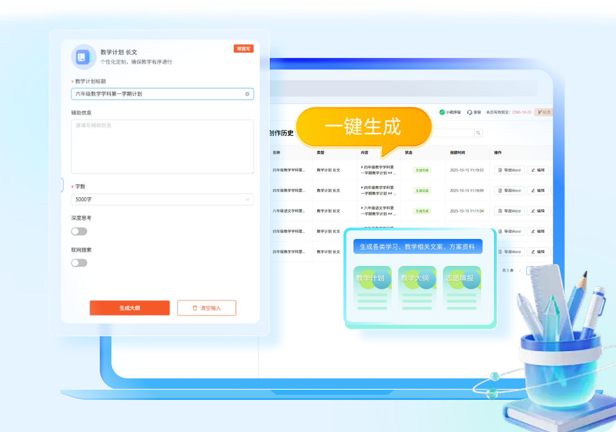Clear the 教学计划标题 field with the X icon

tap(247, 94)
